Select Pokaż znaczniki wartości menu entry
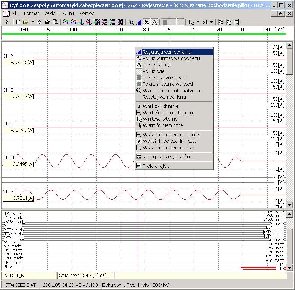Screen dimensions: 295x290 (x=174, y=84)
